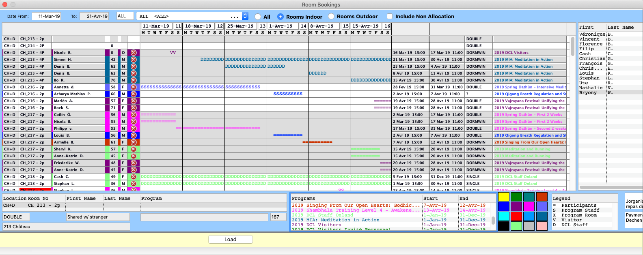Click the red X icon for Simon H.
Image resolution: width=643 pixels, height=255 pixels.
click(133, 60)
